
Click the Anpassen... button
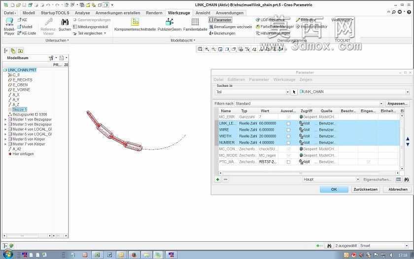click(397, 104)
